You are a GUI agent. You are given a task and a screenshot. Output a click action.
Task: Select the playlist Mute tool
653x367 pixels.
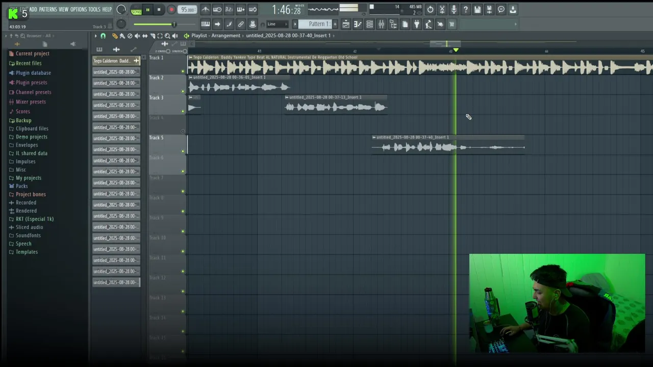pyautogui.click(x=137, y=36)
